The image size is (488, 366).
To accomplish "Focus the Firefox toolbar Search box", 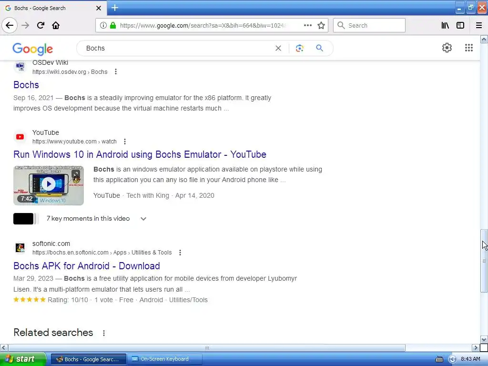I will tap(369, 25).
